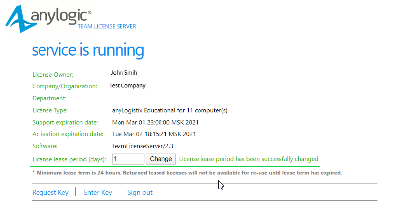399x211 pixels.
Task: Click 'anyLogistix Educational for 11 computer(s)' text
Action: pyautogui.click(x=169, y=110)
